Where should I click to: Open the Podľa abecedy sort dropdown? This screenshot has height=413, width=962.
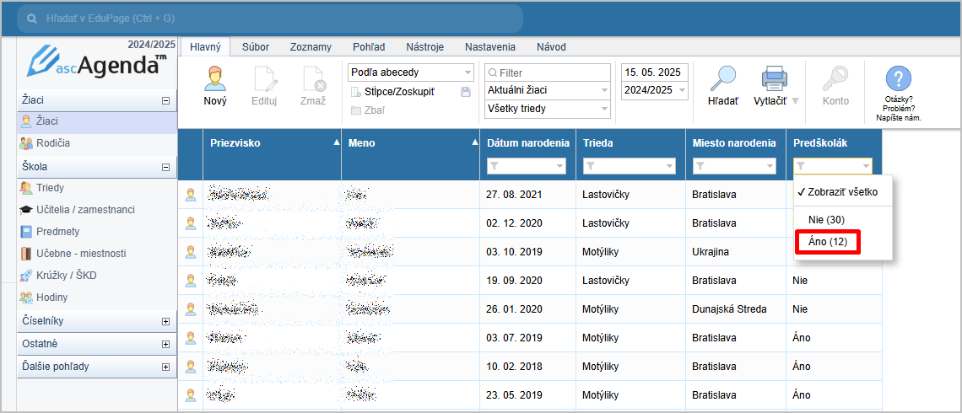tap(410, 72)
